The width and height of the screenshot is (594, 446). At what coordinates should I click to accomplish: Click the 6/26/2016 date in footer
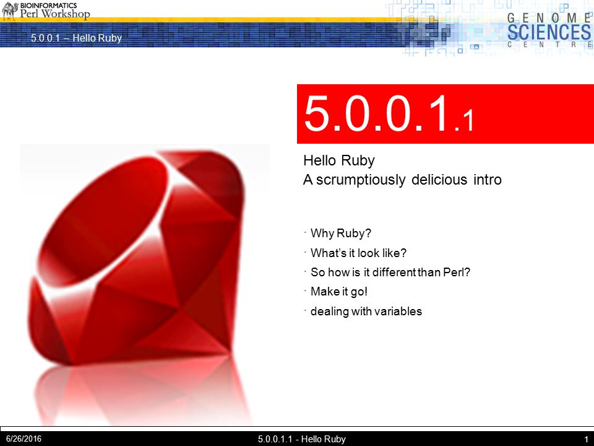click(x=24, y=439)
